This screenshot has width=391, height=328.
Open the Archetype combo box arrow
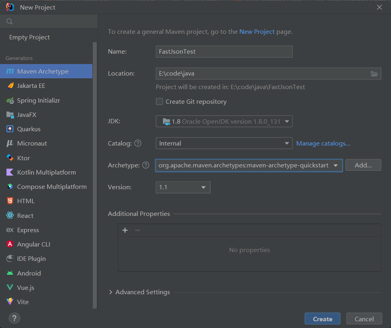(336, 165)
